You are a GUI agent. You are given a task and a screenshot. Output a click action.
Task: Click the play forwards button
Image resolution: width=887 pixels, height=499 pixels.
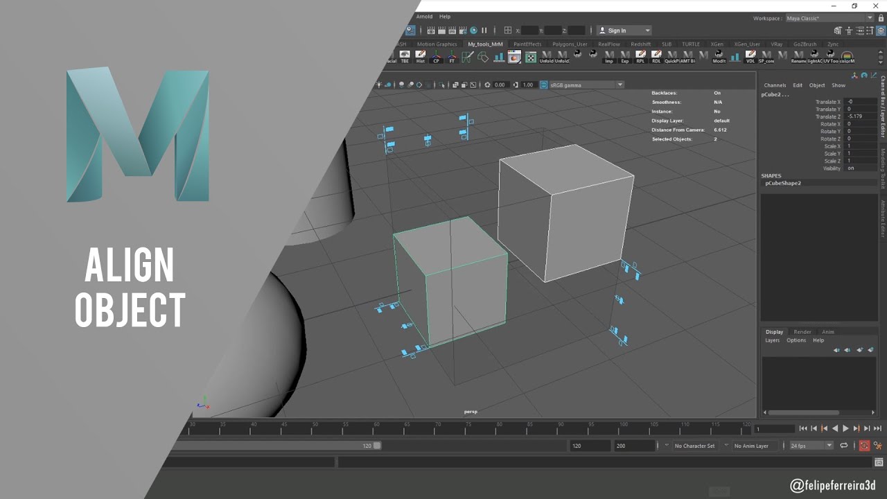(x=845, y=429)
